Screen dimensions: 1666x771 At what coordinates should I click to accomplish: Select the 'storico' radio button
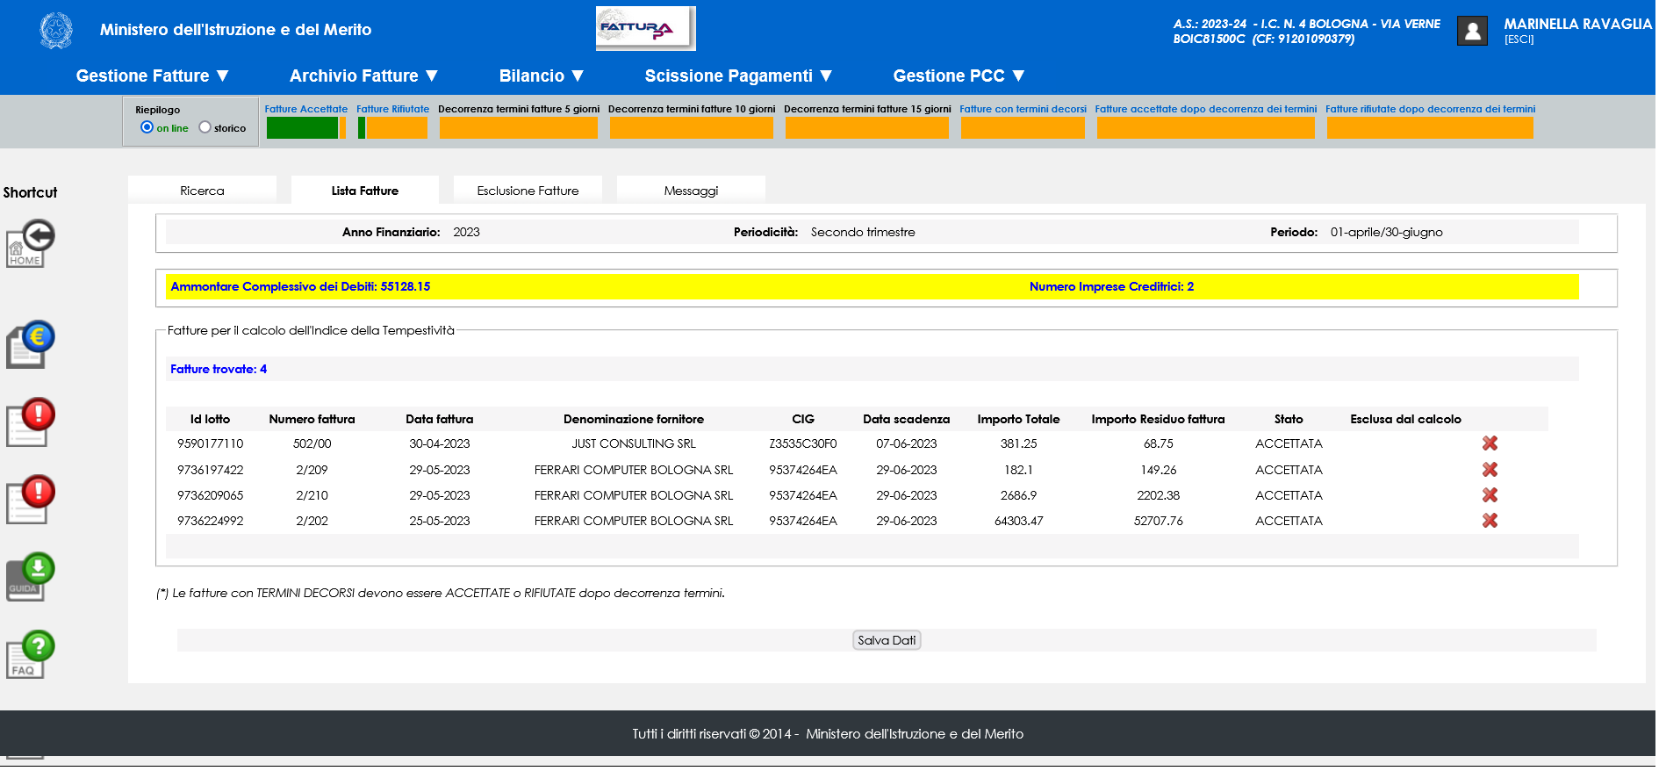tap(205, 127)
